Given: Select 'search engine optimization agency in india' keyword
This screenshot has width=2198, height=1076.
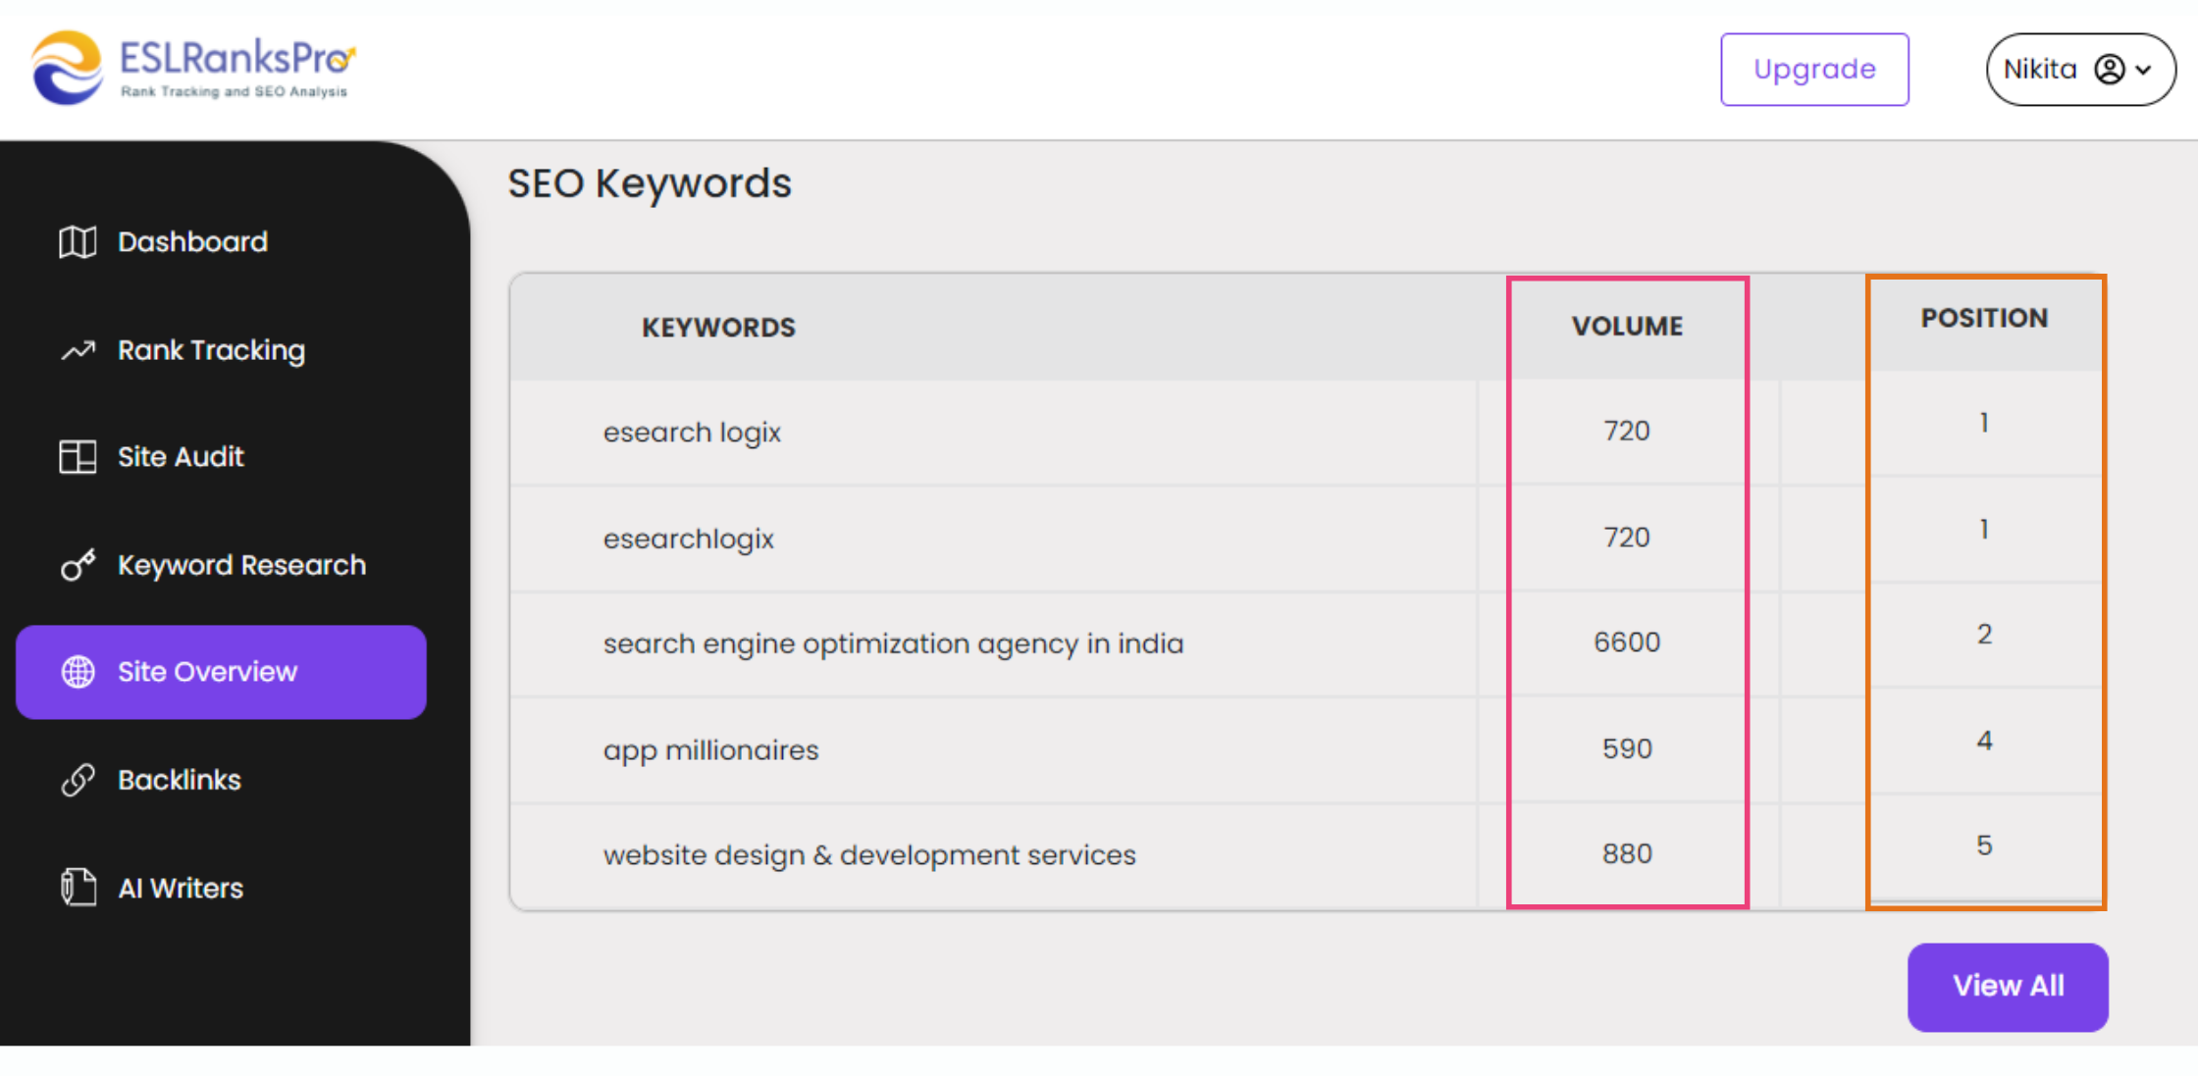Looking at the screenshot, I should pyautogui.click(x=893, y=643).
